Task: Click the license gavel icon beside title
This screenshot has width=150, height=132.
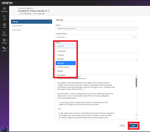Action: coord(14,10)
